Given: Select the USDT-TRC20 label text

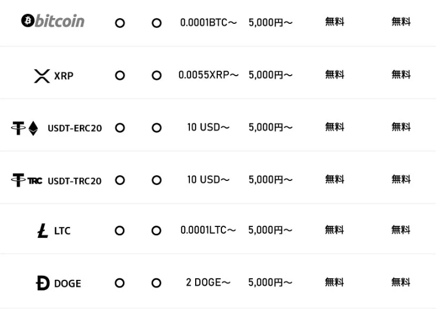Looking at the screenshot, I should point(75,180).
